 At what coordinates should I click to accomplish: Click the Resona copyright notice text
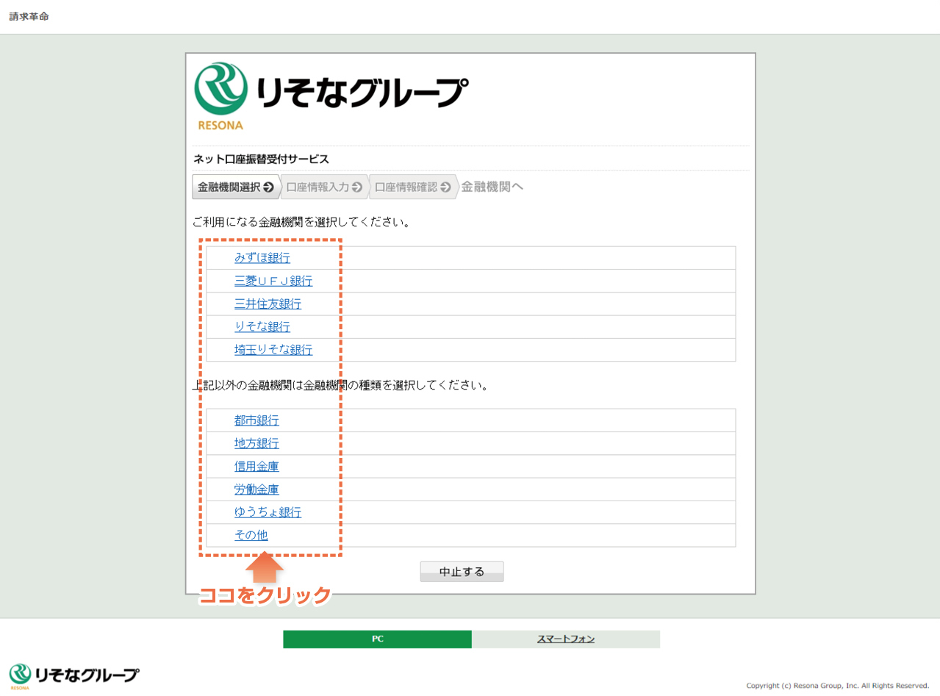point(839,685)
